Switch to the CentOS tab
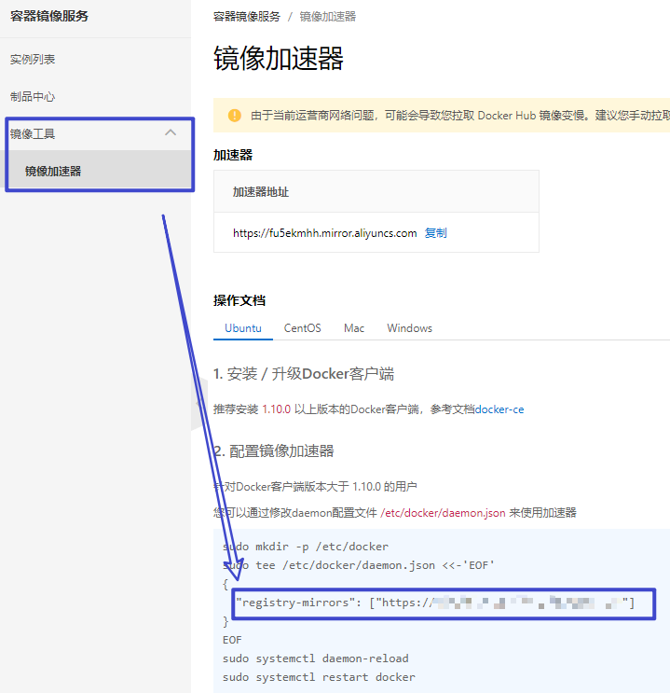This screenshot has height=693, width=670. coord(303,328)
